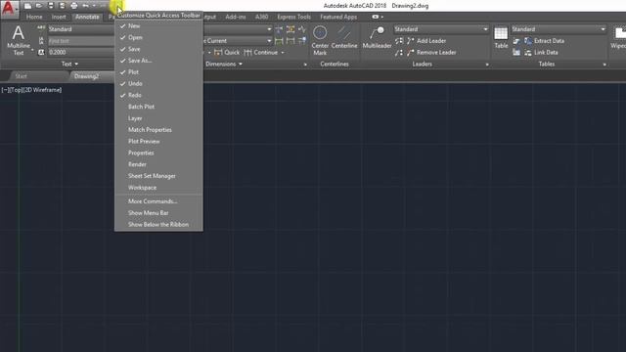This screenshot has height=352, width=626.
Task: Click the Remove Leader icon
Action: [411, 52]
